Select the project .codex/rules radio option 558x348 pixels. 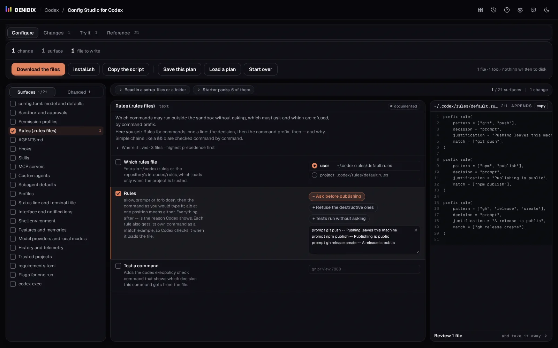(x=315, y=175)
